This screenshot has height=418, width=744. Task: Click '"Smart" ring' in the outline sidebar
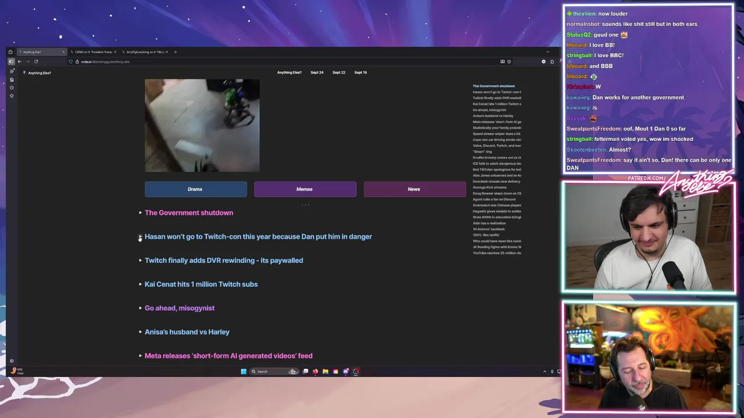[482, 152]
